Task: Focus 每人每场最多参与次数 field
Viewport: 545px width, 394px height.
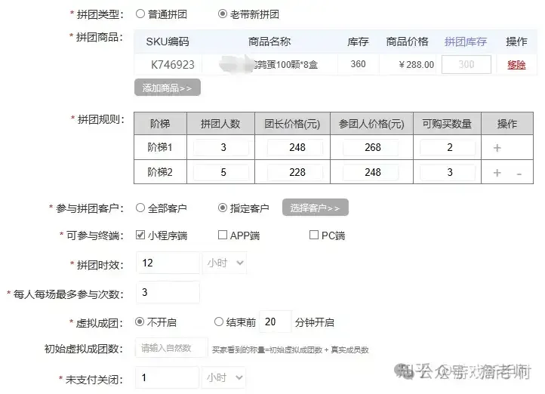Action: tap(168, 292)
